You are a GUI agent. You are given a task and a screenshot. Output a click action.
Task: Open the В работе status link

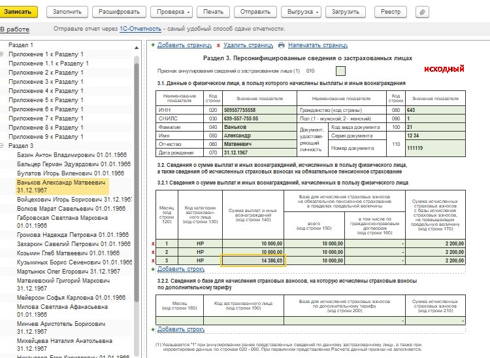pyautogui.click(x=14, y=29)
